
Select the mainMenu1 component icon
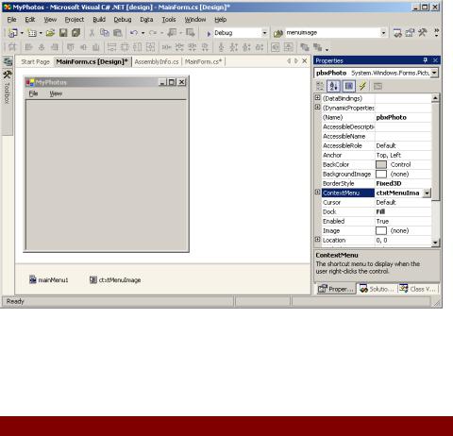[33, 279]
